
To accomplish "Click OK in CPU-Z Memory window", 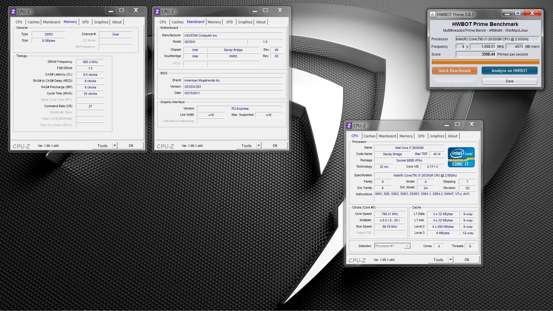I will (x=131, y=146).
